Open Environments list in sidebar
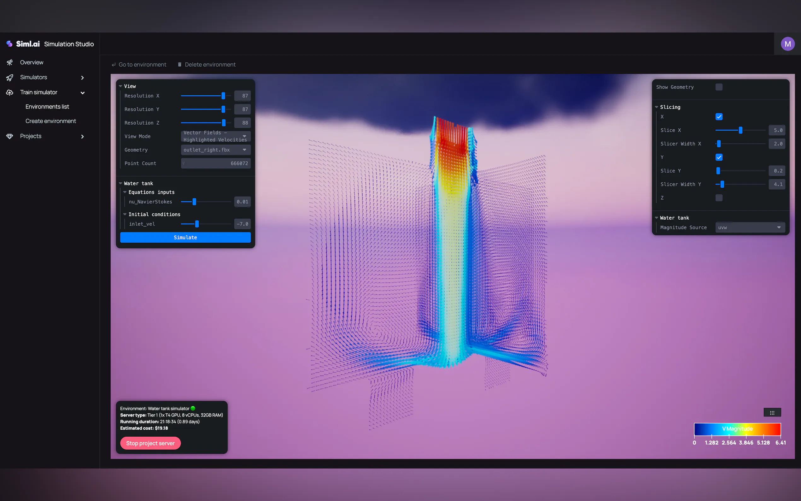Image resolution: width=801 pixels, height=501 pixels. tap(47, 107)
